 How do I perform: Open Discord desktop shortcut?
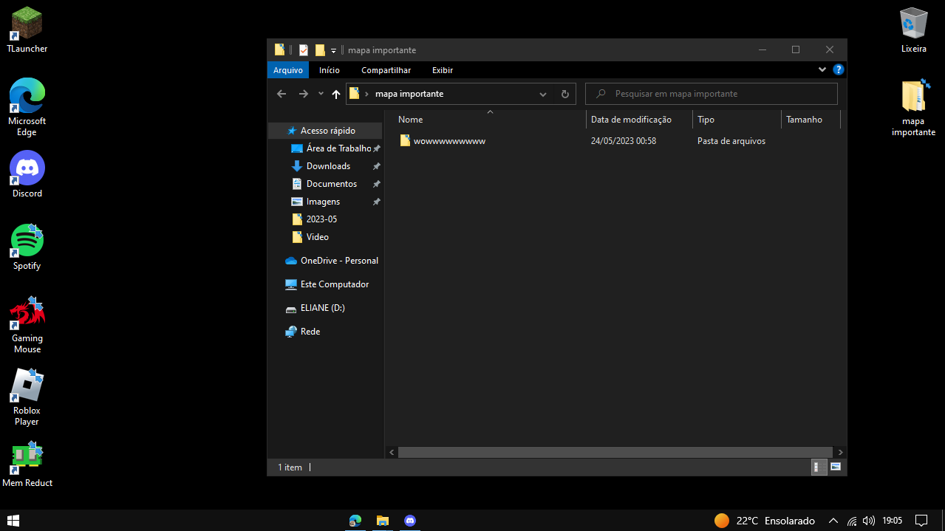pos(27,174)
